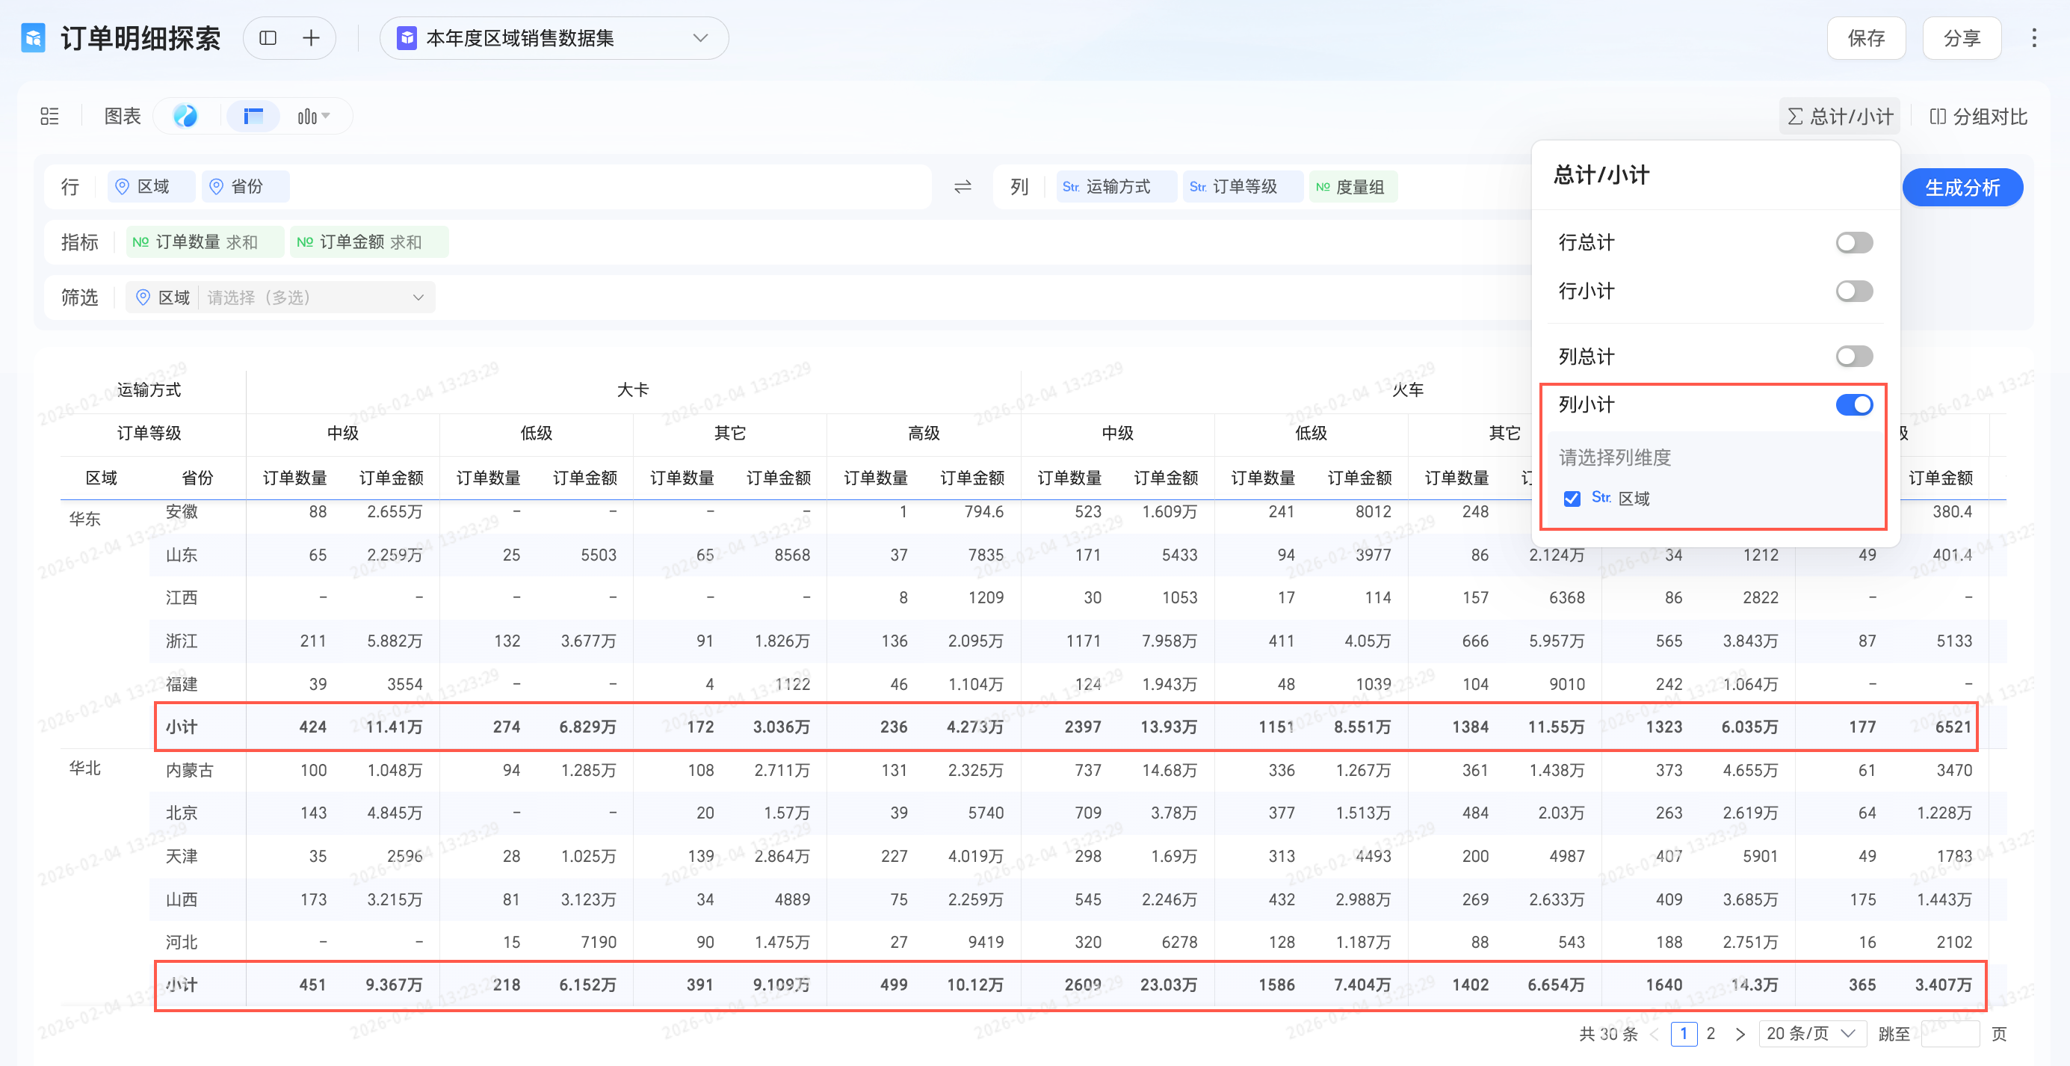
Task: Open the 总计/小计 menu
Action: [1838, 117]
